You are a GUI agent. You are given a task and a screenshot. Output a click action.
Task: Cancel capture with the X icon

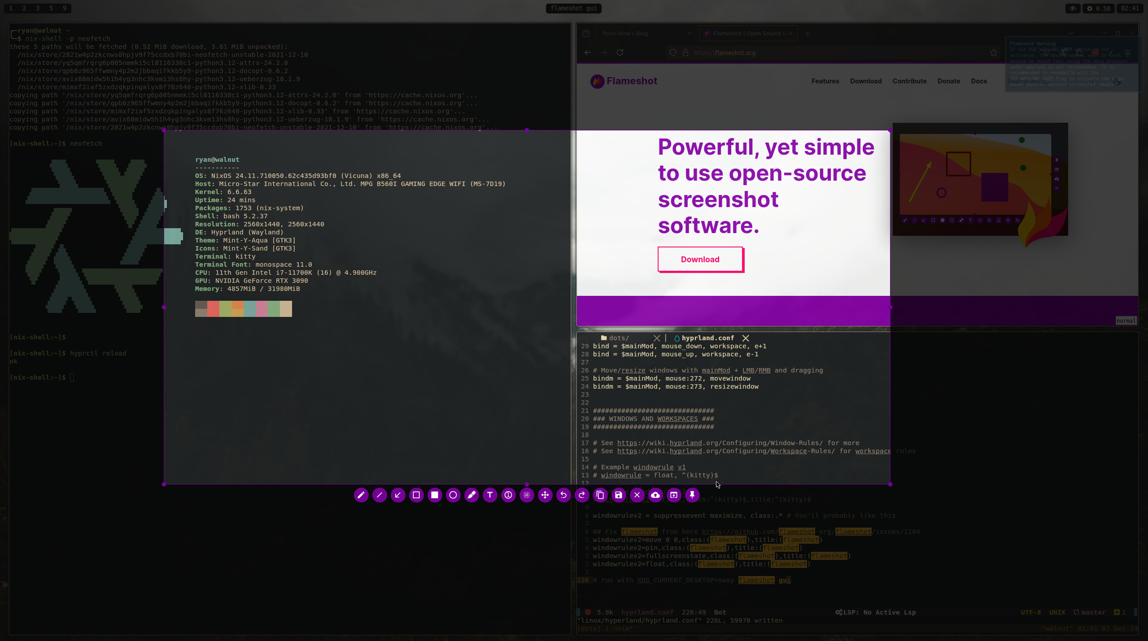pyautogui.click(x=637, y=495)
